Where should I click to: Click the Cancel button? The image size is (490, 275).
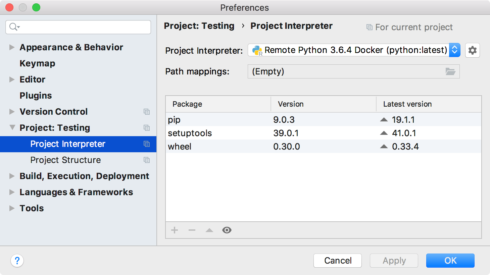pos(337,261)
